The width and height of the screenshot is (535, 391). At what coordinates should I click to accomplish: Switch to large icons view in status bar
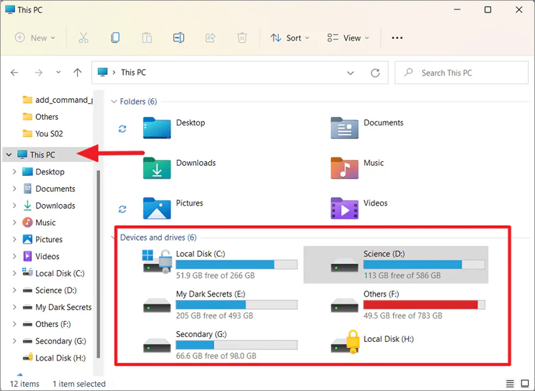524,384
